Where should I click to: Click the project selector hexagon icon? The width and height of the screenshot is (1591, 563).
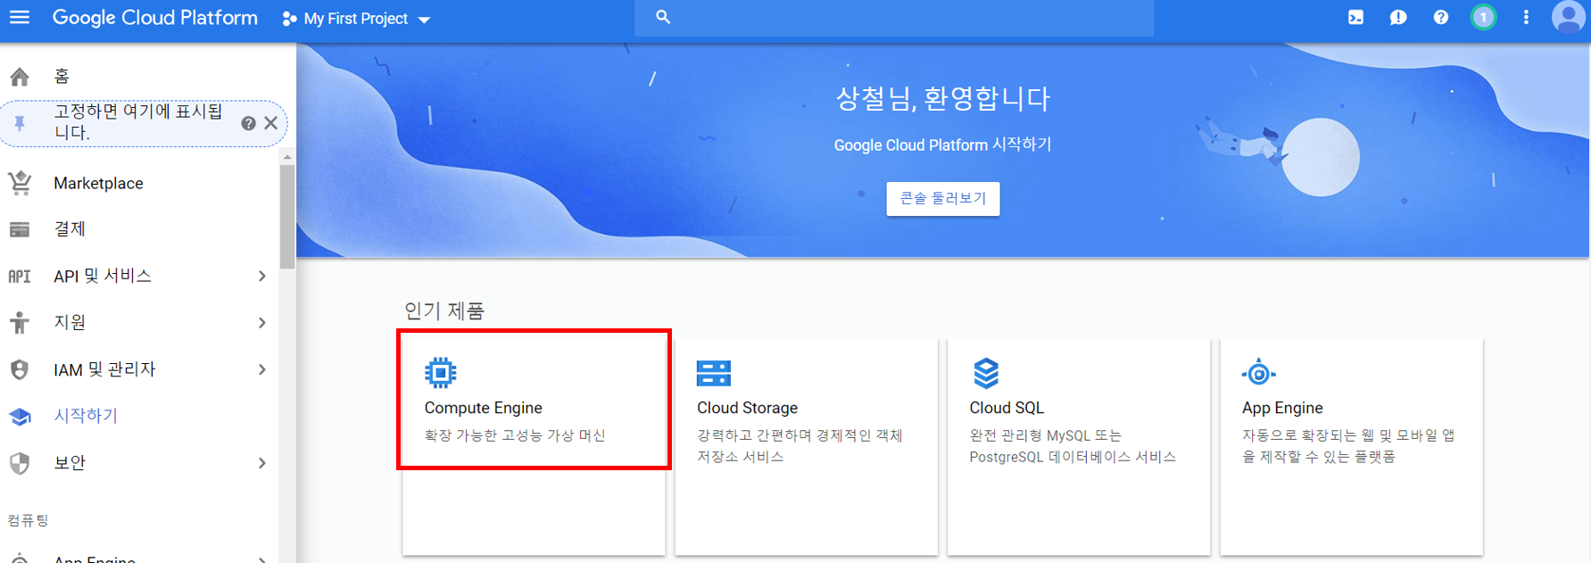(x=289, y=19)
